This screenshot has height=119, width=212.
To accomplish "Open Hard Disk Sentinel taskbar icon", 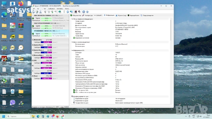I will [62, 116].
